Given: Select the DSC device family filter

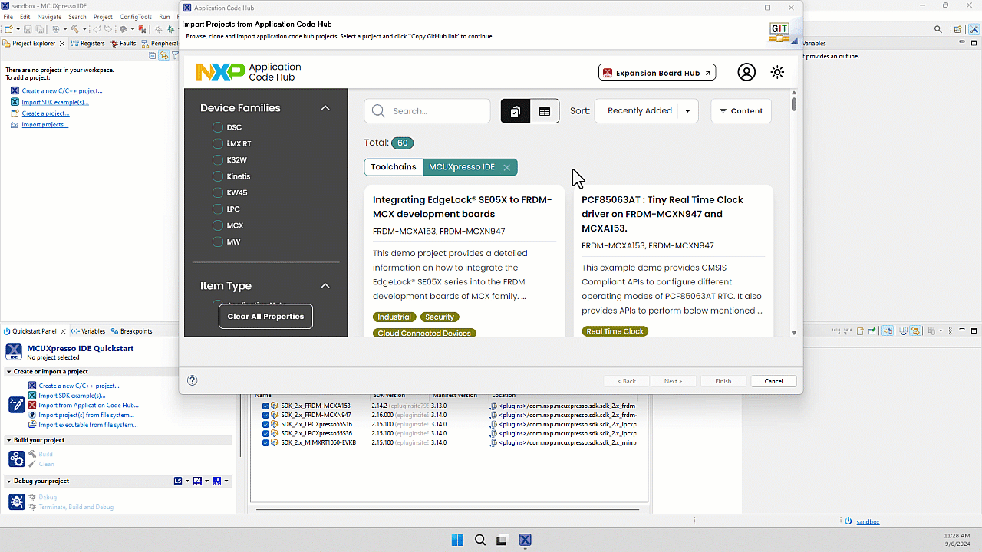Looking at the screenshot, I should click(218, 127).
